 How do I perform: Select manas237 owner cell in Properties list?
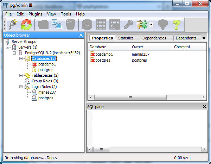pos(141,54)
